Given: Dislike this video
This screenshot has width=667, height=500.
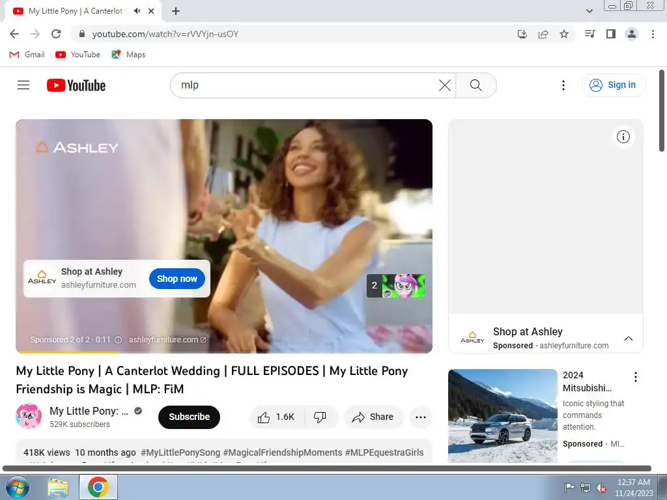Looking at the screenshot, I should [320, 417].
